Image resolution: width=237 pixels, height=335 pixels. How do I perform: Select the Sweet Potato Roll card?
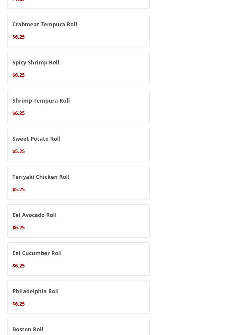(78, 145)
